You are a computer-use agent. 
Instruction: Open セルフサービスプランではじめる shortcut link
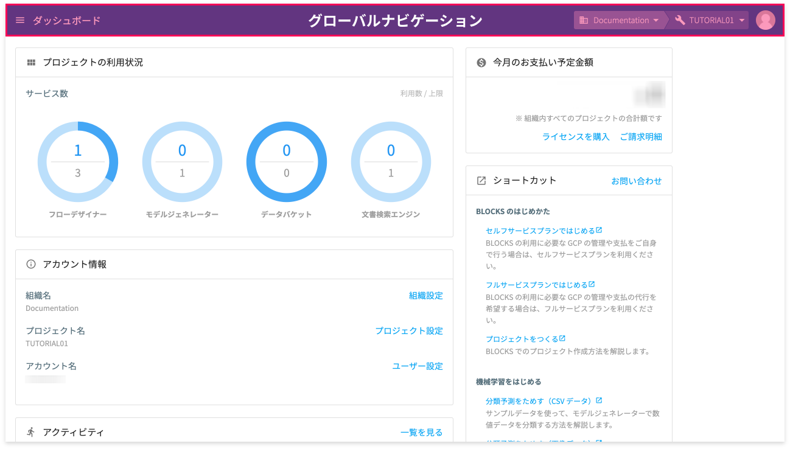point(540,231)
